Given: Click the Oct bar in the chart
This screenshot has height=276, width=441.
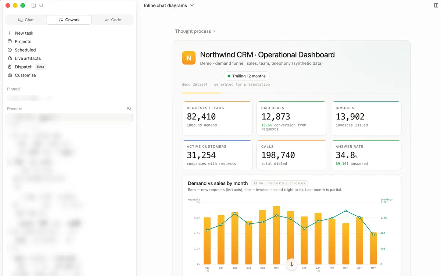Looking at the screenshot, I should point(276,235).
